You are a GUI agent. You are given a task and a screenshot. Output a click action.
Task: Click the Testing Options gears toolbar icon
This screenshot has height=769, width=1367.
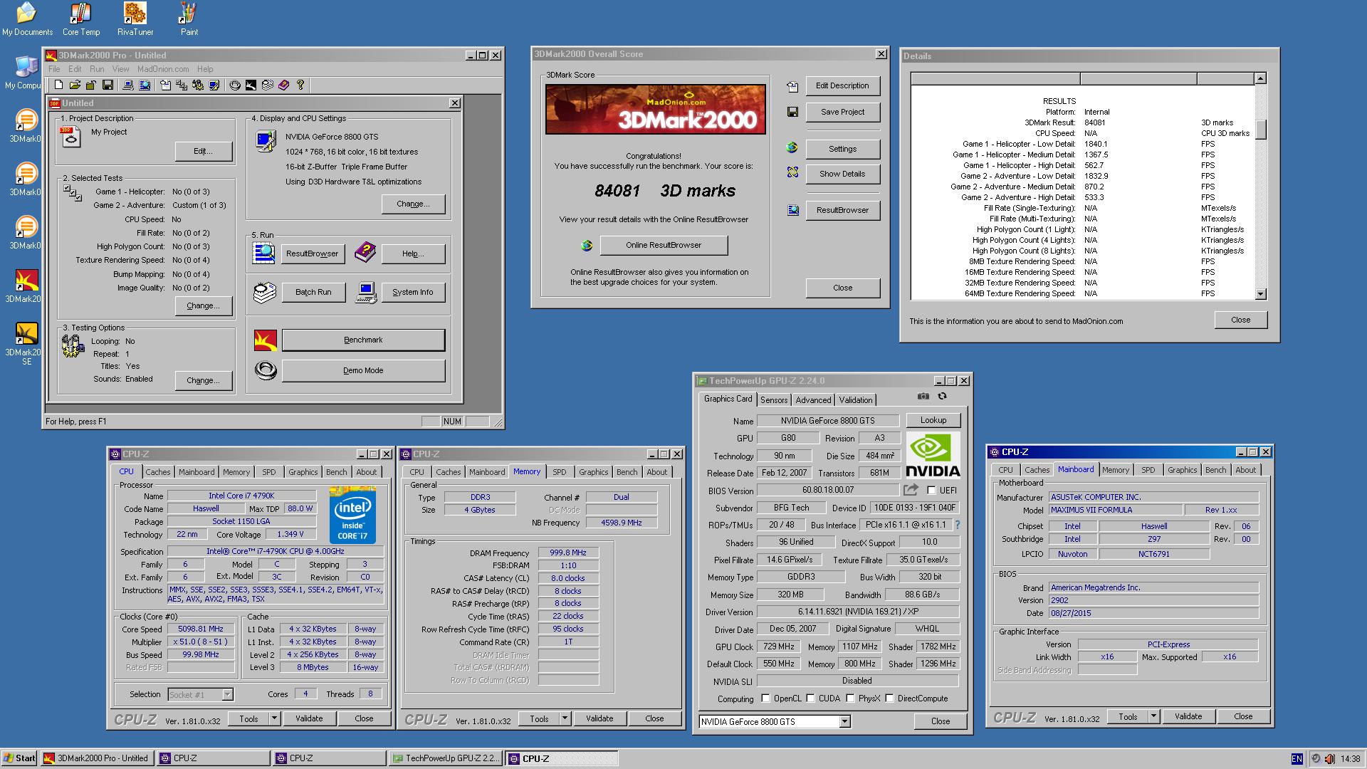click(x=198, y=85)
